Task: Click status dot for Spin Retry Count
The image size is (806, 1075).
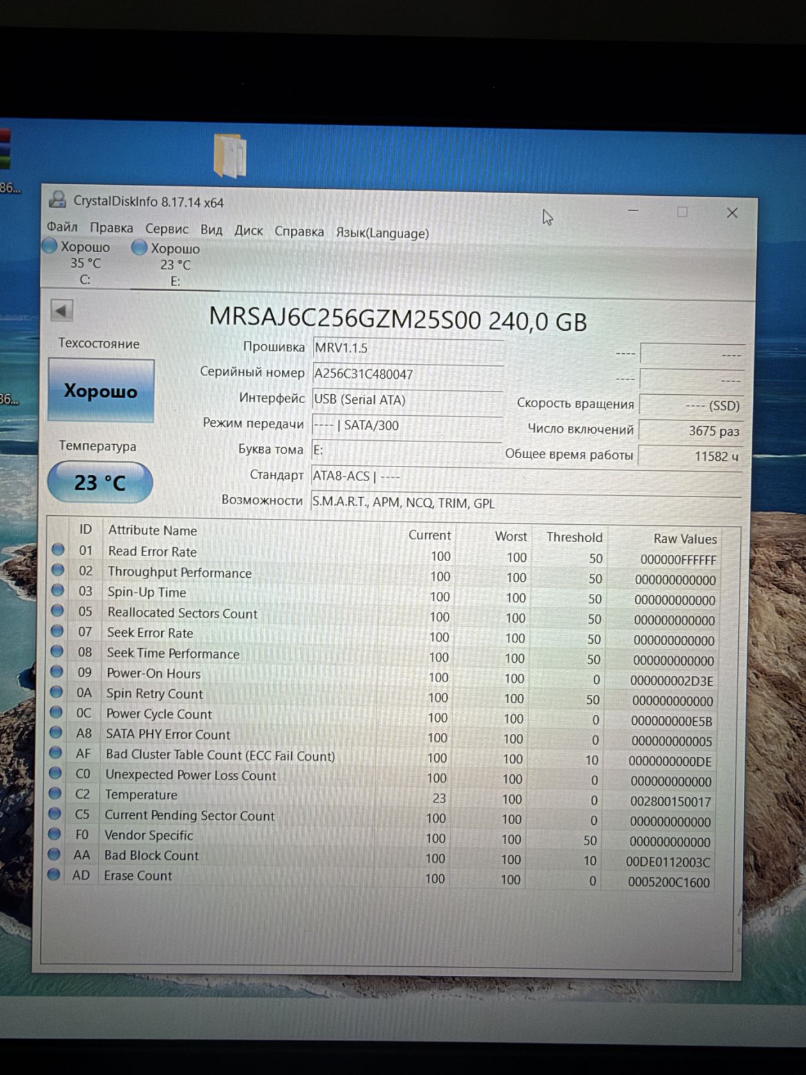Action: coord(56,692)
